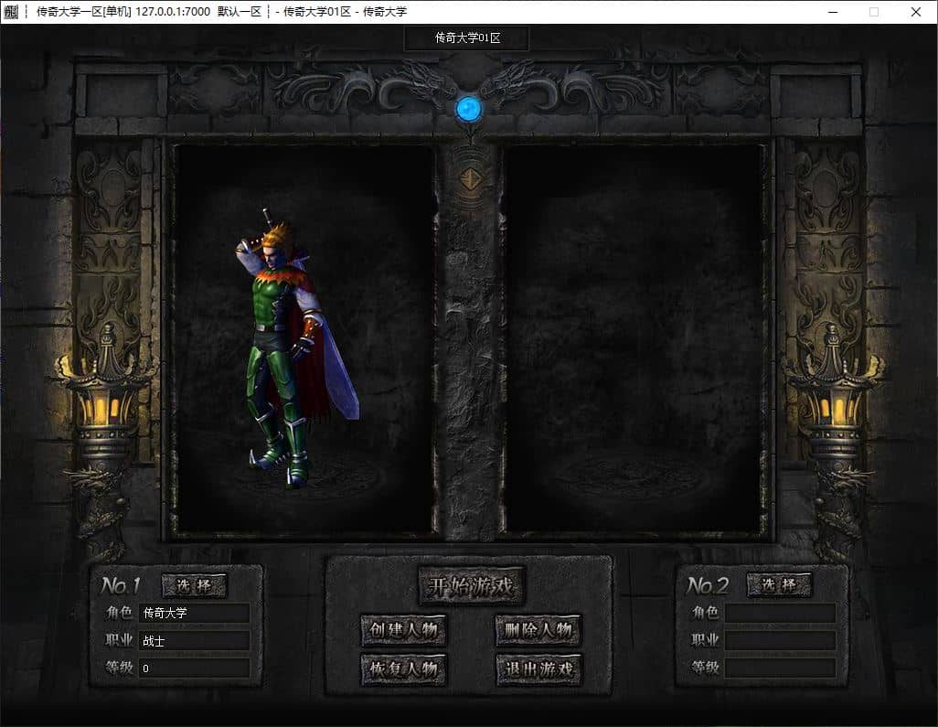The height and width of the screenshot is (727, 938).
Task: Click the 开始游戏 start game button
Action: pyautogui.click(x=471, y=586)
